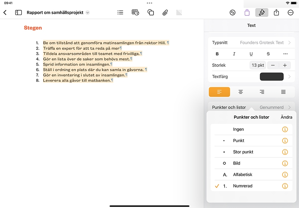Toggle bold formatting

coord(217,54)
